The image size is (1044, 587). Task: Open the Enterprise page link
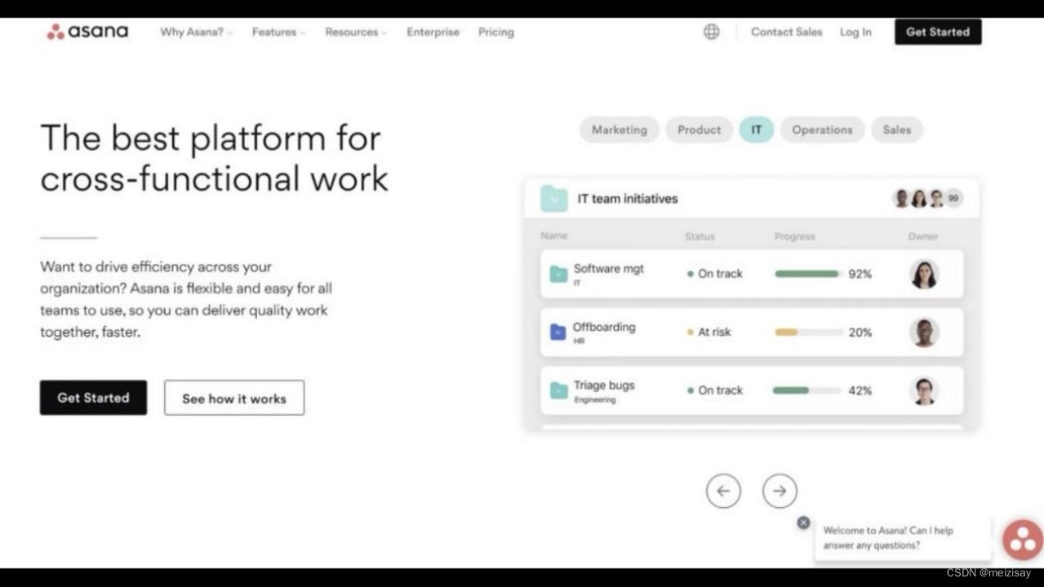433,32
